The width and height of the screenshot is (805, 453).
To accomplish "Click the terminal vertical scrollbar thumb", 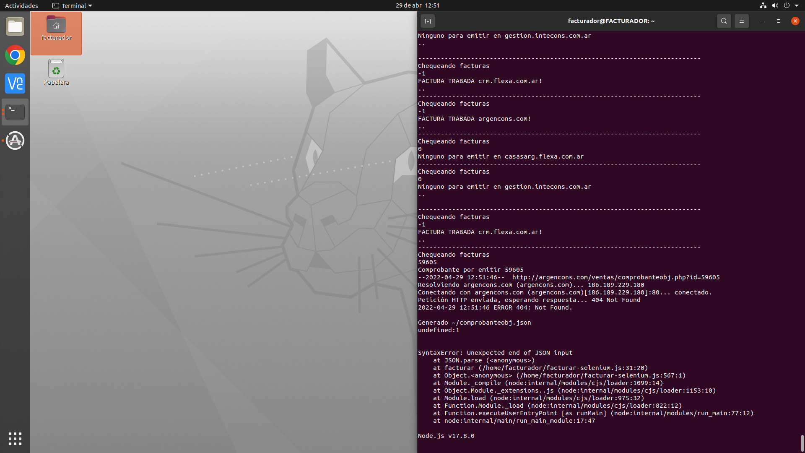I will click(802, 443).
